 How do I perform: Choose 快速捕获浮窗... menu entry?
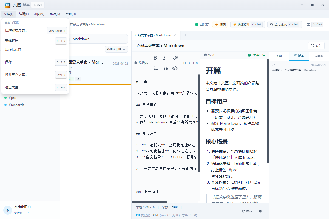point(35,31)
